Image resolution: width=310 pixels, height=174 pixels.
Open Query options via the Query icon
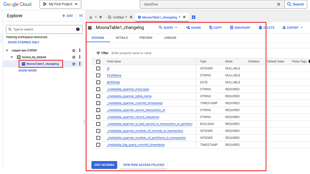[160, 27]
